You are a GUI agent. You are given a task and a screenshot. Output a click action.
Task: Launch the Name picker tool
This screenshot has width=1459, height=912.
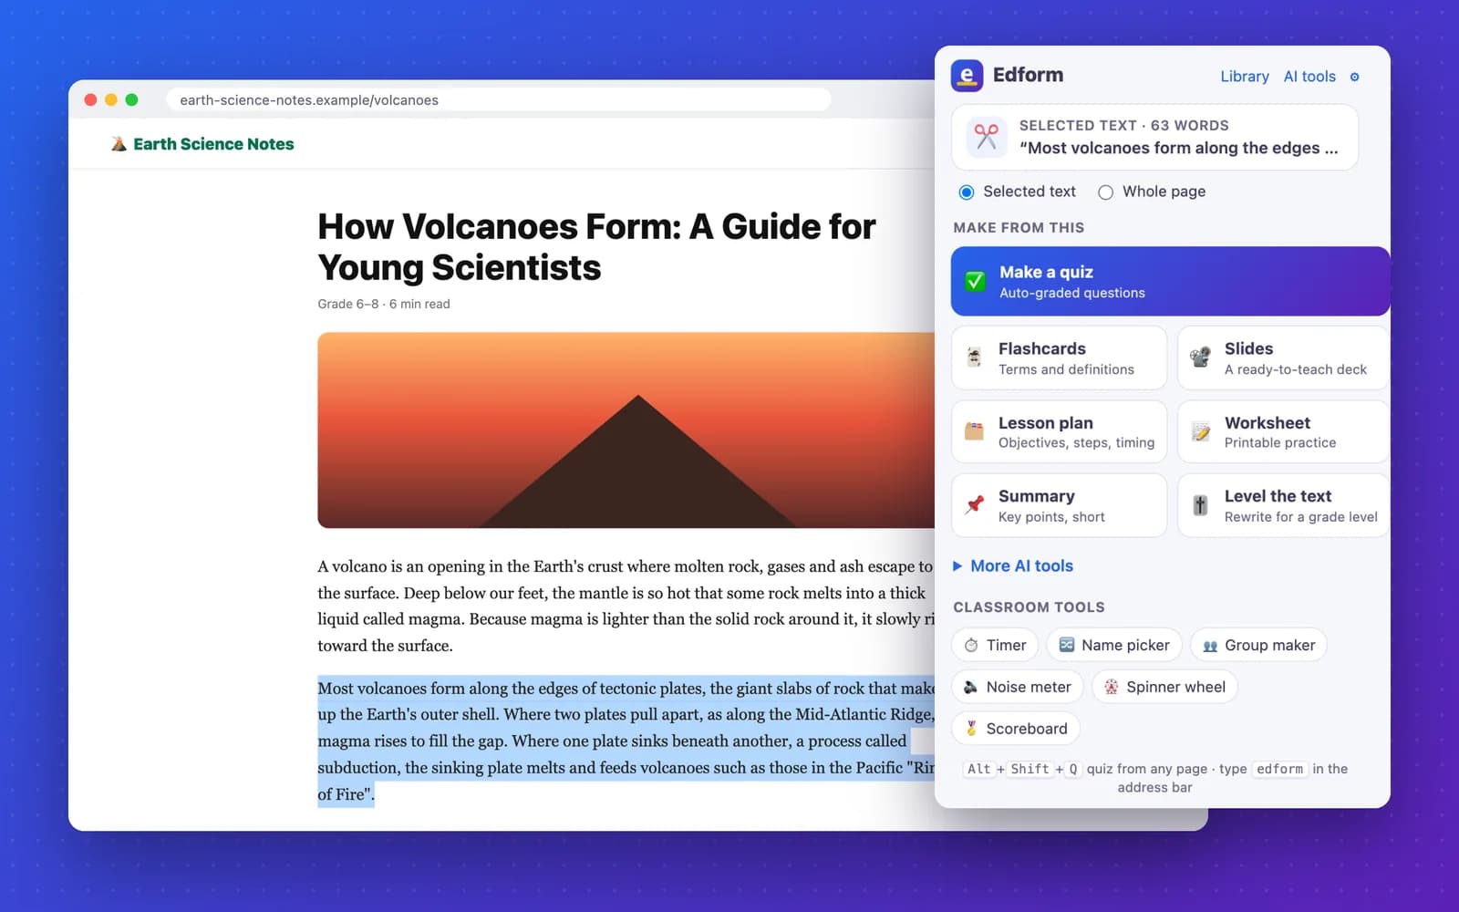pos(1114,645)
